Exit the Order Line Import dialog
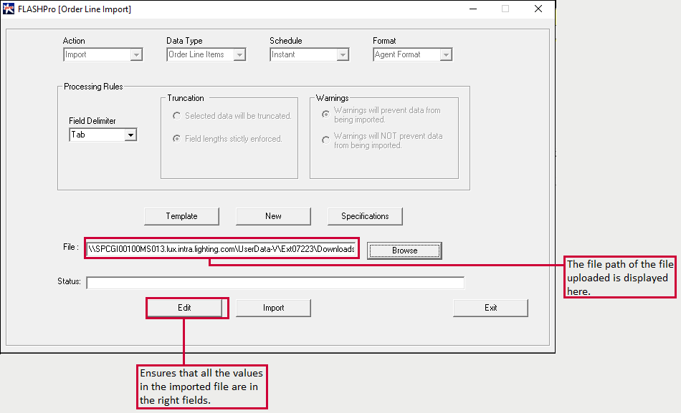This screenshot has width=681, height=413. [x=490, y=308]
